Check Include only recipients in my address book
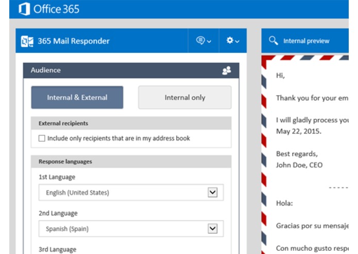The image size is (358, 254). pos(42,138)
